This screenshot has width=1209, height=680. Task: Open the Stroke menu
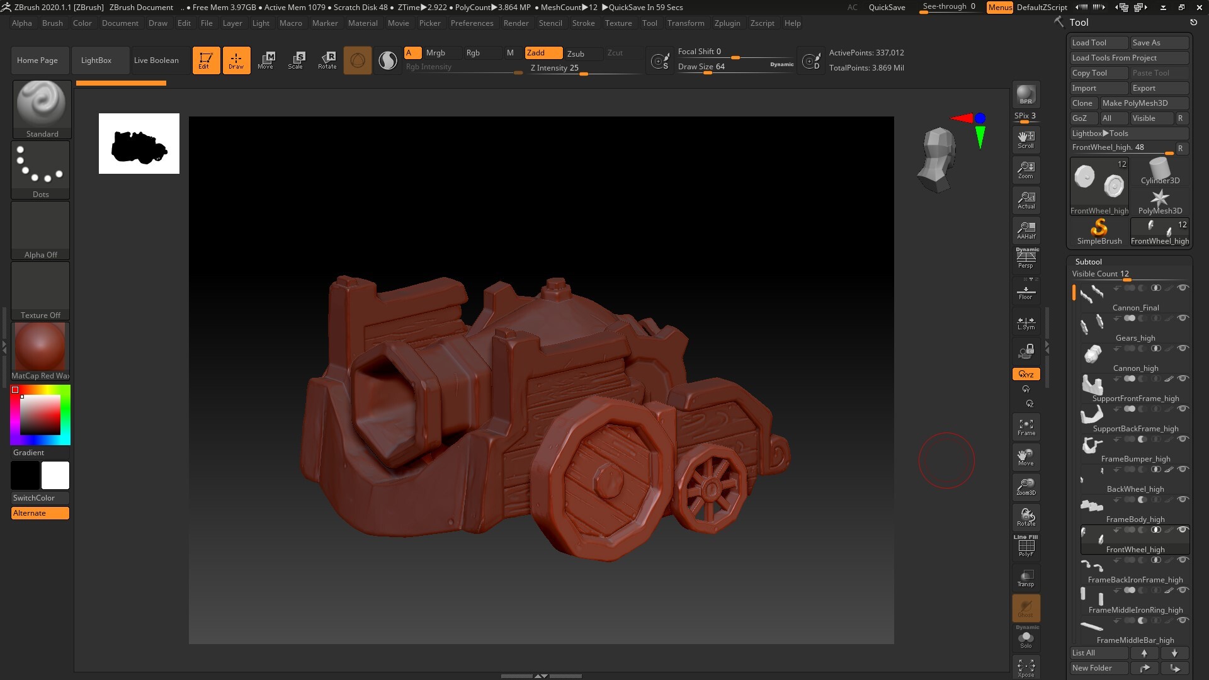pos(583,23)
